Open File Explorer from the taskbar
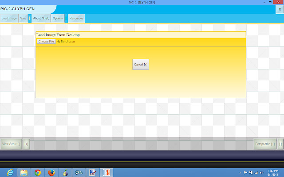The width and height of the screenshot is (284, 177). coord(24,173)
